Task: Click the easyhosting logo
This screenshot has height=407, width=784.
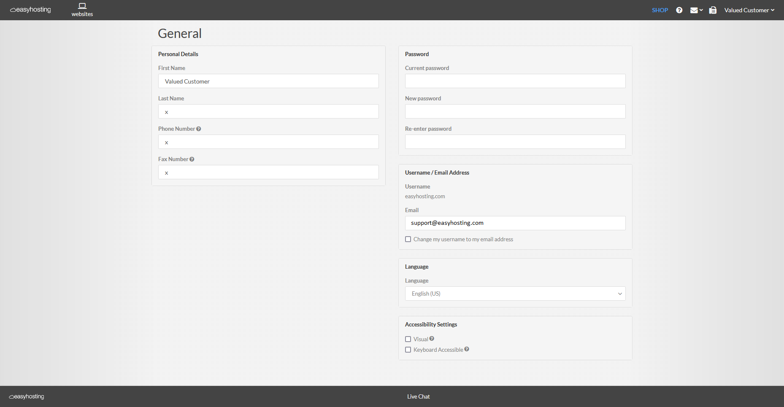Action: [x=30, y=9]
